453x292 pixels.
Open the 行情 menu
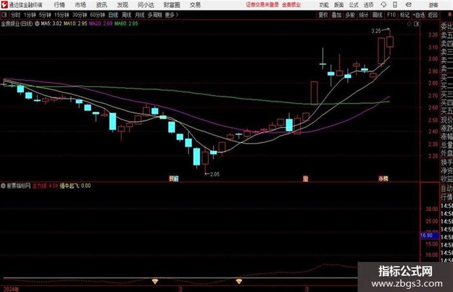coord(59,5)
